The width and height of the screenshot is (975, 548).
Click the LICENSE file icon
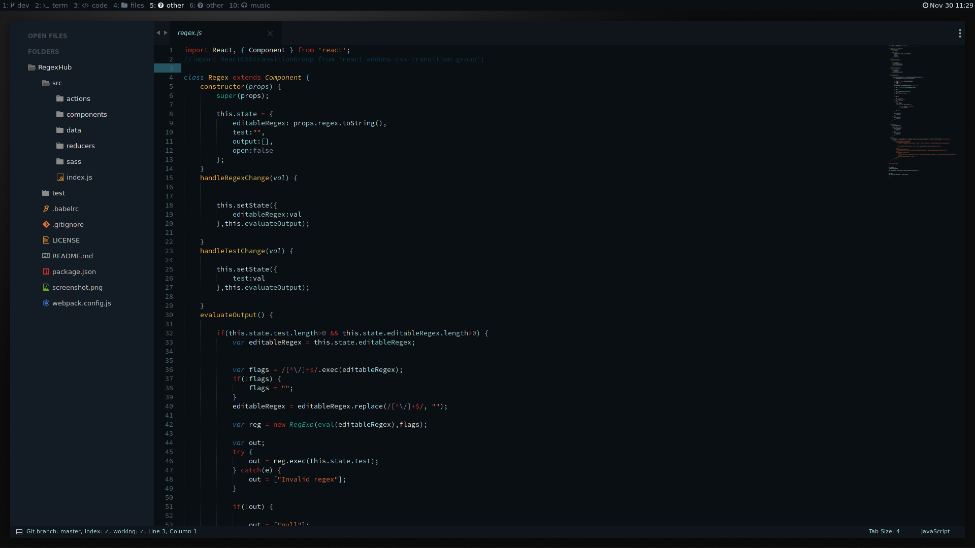click(46, 240)
